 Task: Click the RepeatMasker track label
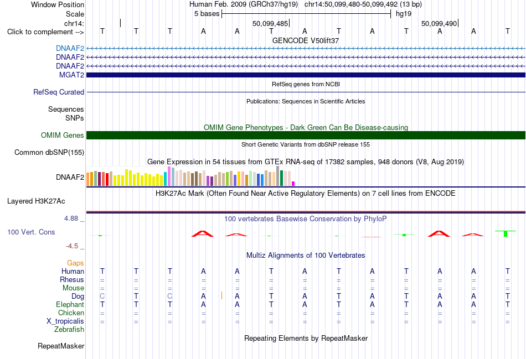coord(61,346)
